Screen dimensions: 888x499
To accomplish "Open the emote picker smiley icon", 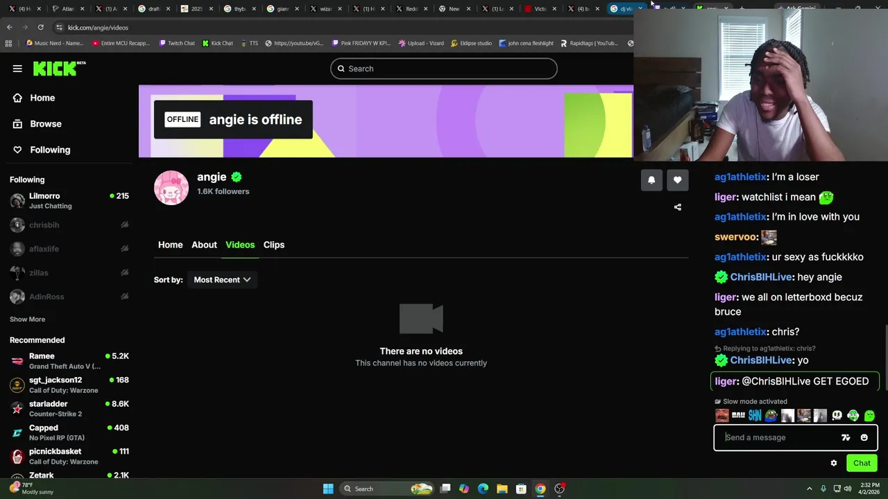I will click(x=864, y=437).
